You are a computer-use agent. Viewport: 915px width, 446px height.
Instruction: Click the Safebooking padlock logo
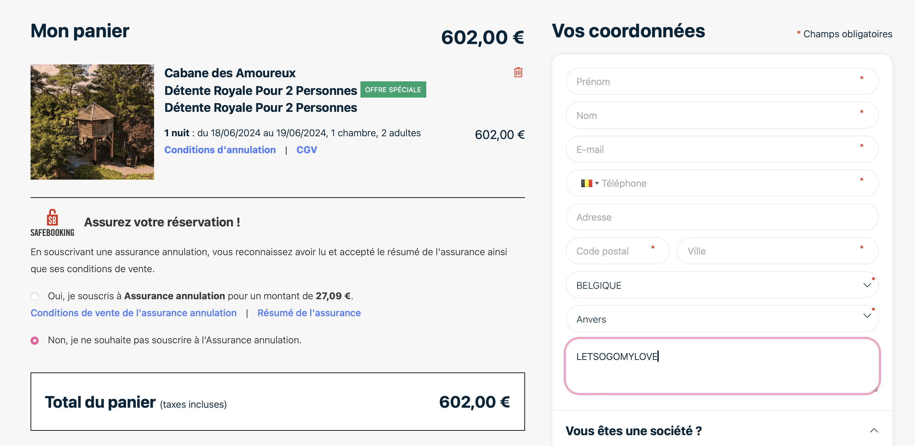point(52,223)
